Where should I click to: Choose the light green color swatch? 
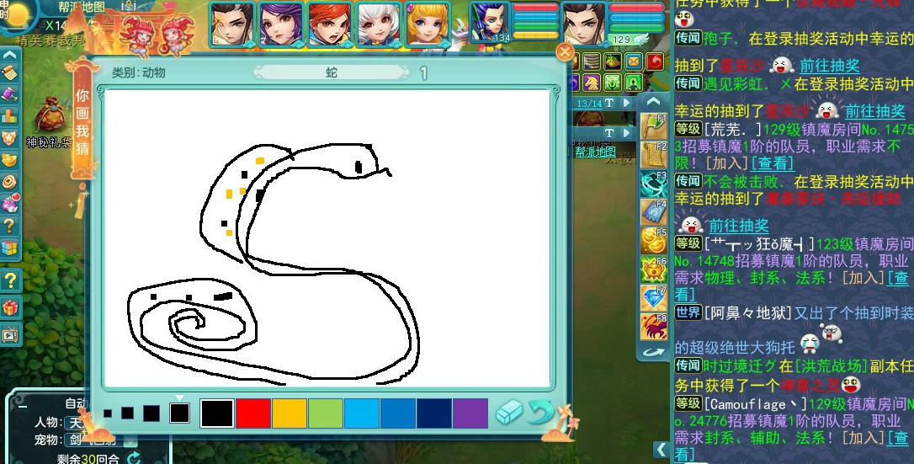tap(325, 413)
